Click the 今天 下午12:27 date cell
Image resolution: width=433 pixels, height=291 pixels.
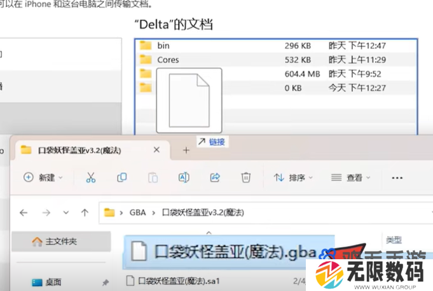click(x=357, y=88)
